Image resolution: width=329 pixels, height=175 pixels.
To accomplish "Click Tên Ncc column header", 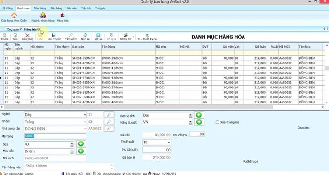I will click(311, 47).
